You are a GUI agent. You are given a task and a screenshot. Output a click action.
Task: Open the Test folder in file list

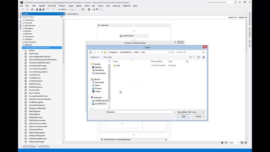116,65
